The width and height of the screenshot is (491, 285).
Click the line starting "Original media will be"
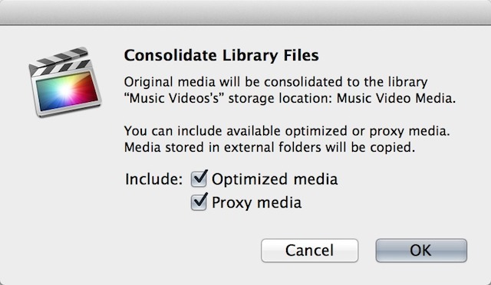point(276,82)
